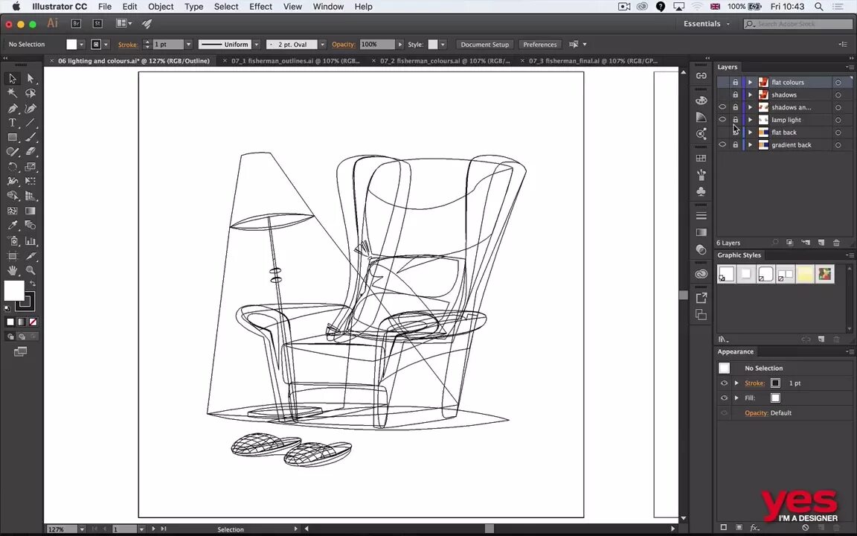Open the zoom level dropdown at 127%
Viewport: 857px width, 536px height.
[x=82, y=529]
